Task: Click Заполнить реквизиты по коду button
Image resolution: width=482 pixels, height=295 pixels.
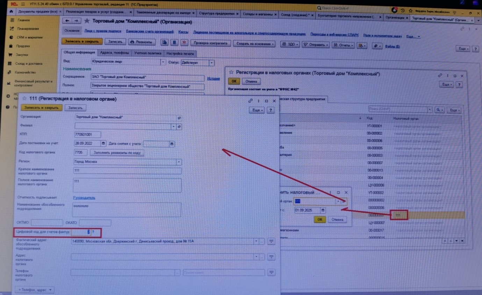Action: click(x=117, y=153)
